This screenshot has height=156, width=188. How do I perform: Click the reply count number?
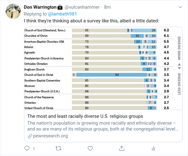[x=34, y=148]
